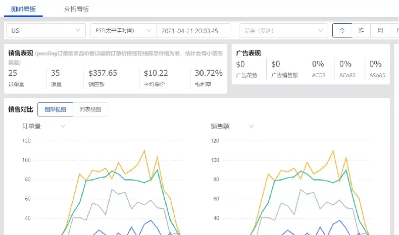
Task: Expand the PST(太平洋时间) timezone dropdown
Action: (123, 30)
